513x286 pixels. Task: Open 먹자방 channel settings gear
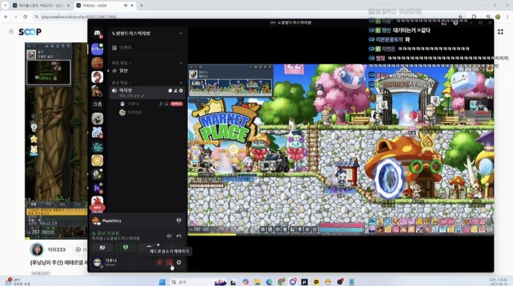pyautogui.click(x=181, y=90)
